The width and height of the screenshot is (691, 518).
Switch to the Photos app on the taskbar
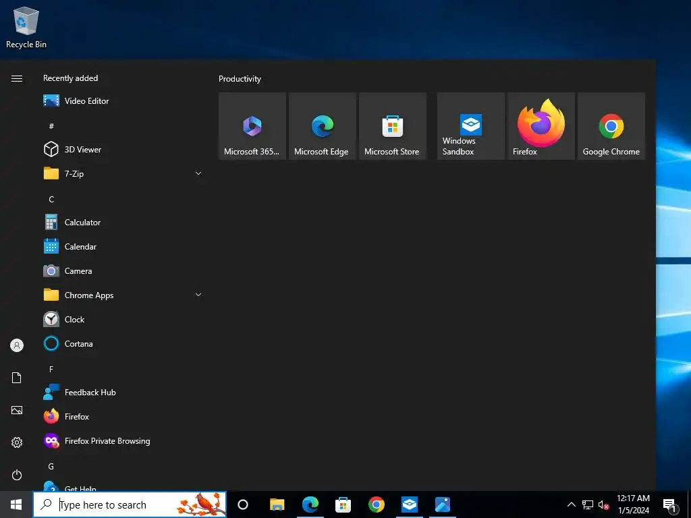443,505
